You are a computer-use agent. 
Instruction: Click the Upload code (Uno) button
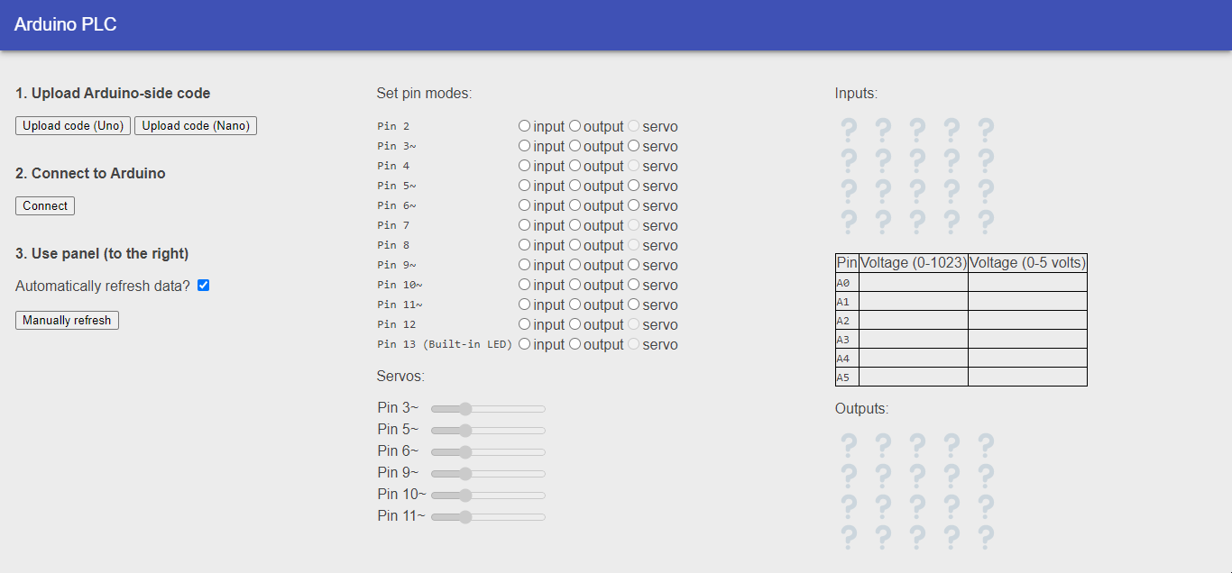point(73,126)
